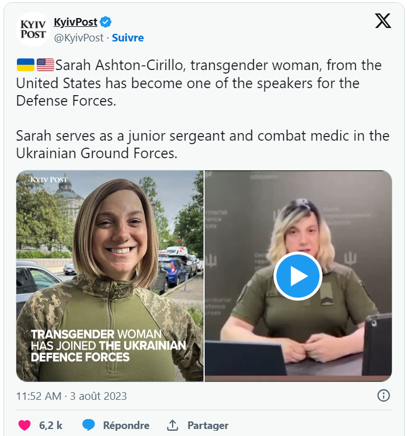This screenshot has width=407, height=436.
Task: Click the Partager share label
Action: tap(208, 425)
